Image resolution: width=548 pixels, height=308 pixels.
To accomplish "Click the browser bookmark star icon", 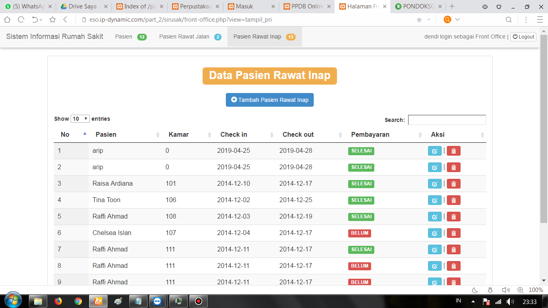I will tap(53, 20).
